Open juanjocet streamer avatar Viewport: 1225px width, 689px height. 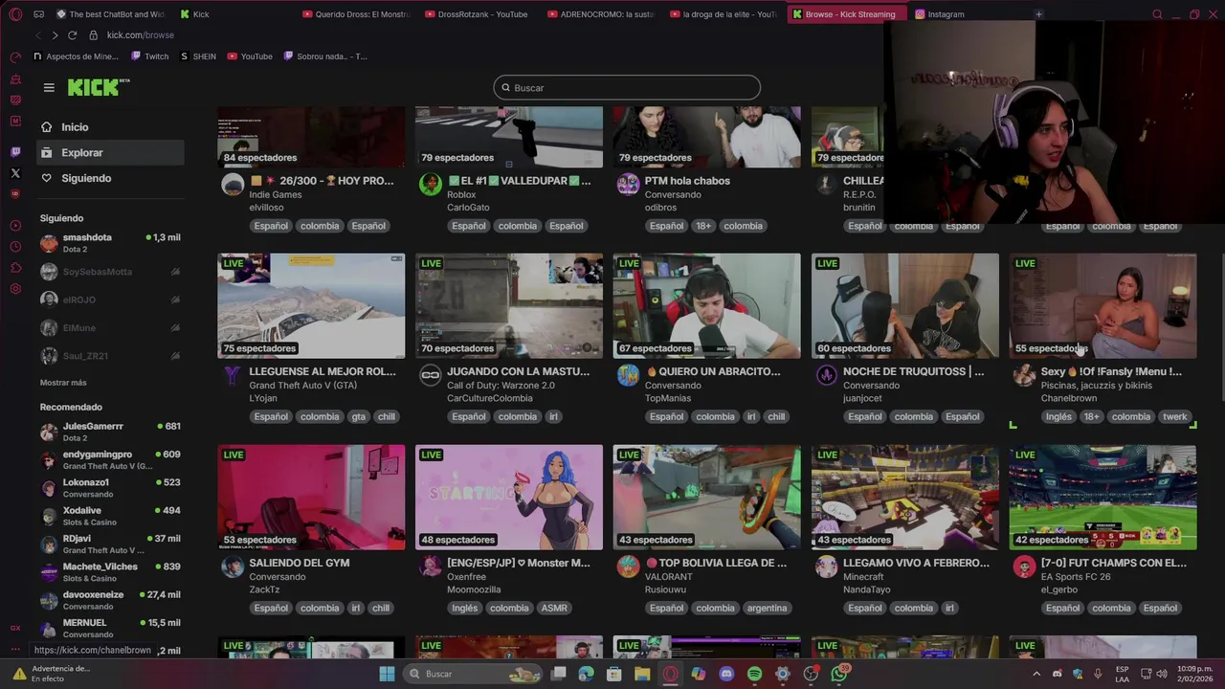[826, 375]
